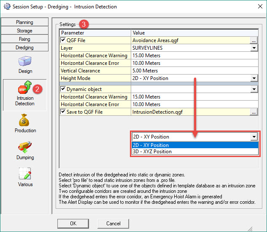Browse for Save to QGF File location
Screen dimensions: 267x232
253,112
